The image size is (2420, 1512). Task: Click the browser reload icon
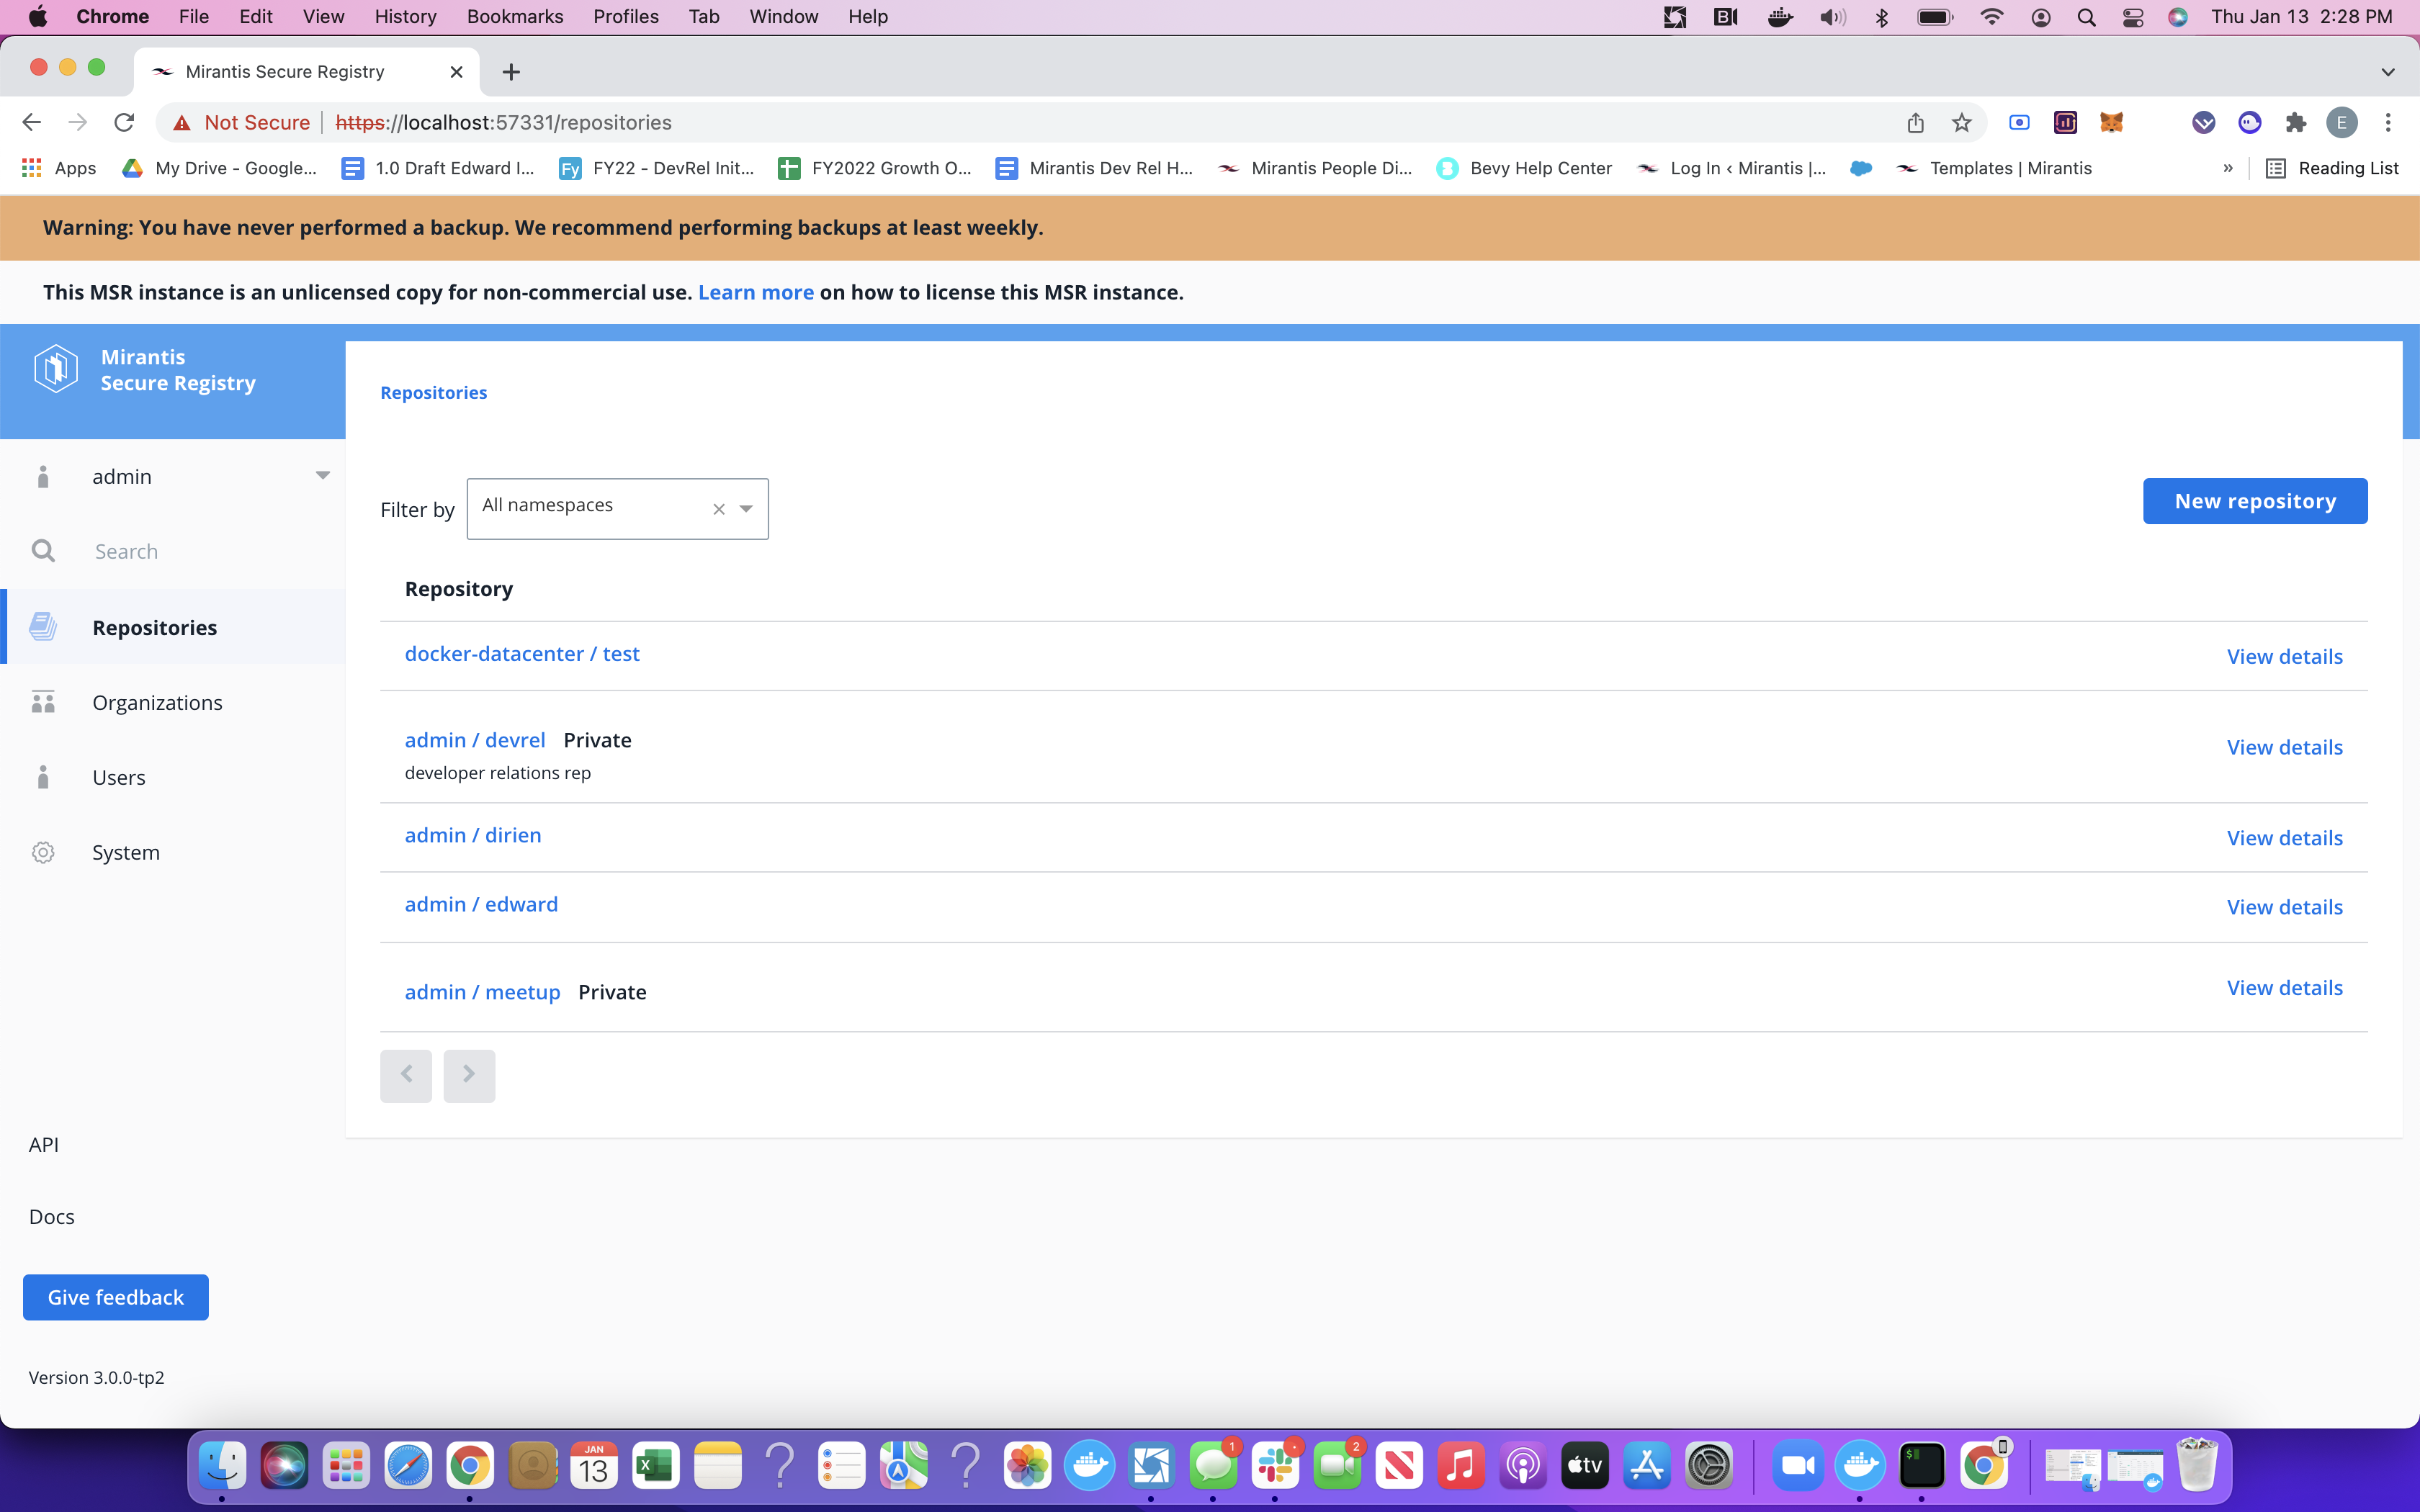[x=124, y=122]
